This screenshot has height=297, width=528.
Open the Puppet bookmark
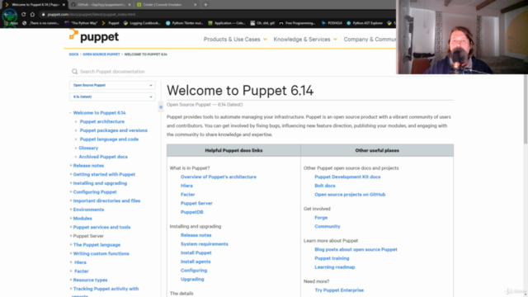click(110, 23)
